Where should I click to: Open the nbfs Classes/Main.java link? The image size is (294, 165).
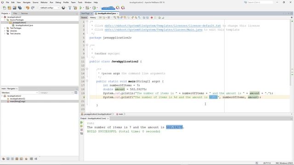coord(153,30)
